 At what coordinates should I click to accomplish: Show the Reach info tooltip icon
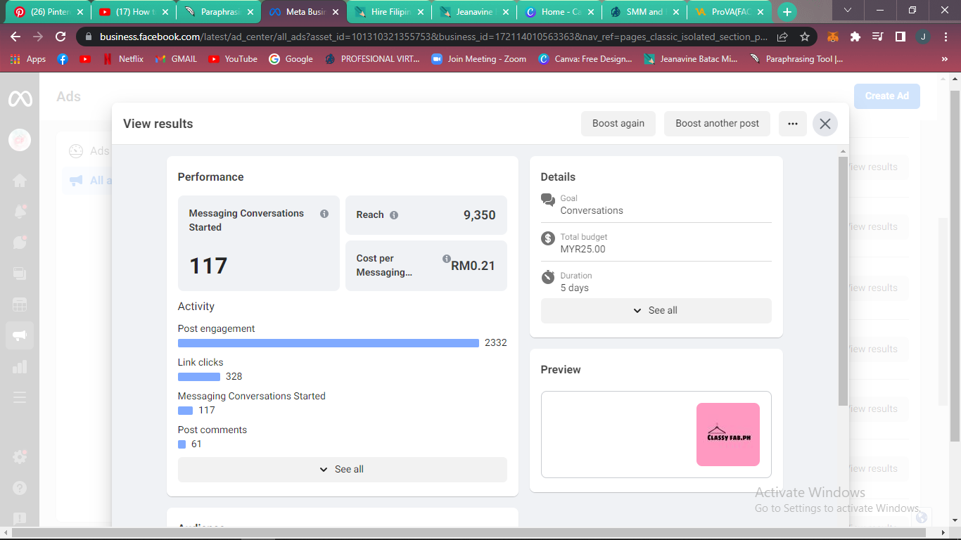tap(394, 215)
